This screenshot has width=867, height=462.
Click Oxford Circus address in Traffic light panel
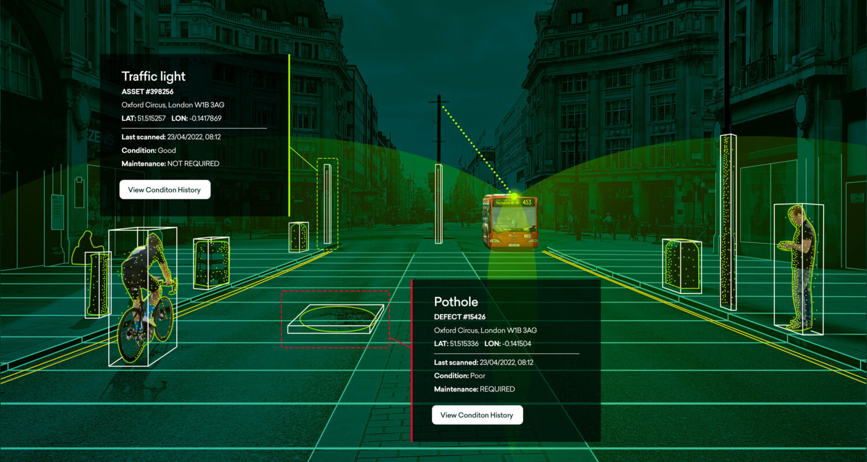(172, 105)
